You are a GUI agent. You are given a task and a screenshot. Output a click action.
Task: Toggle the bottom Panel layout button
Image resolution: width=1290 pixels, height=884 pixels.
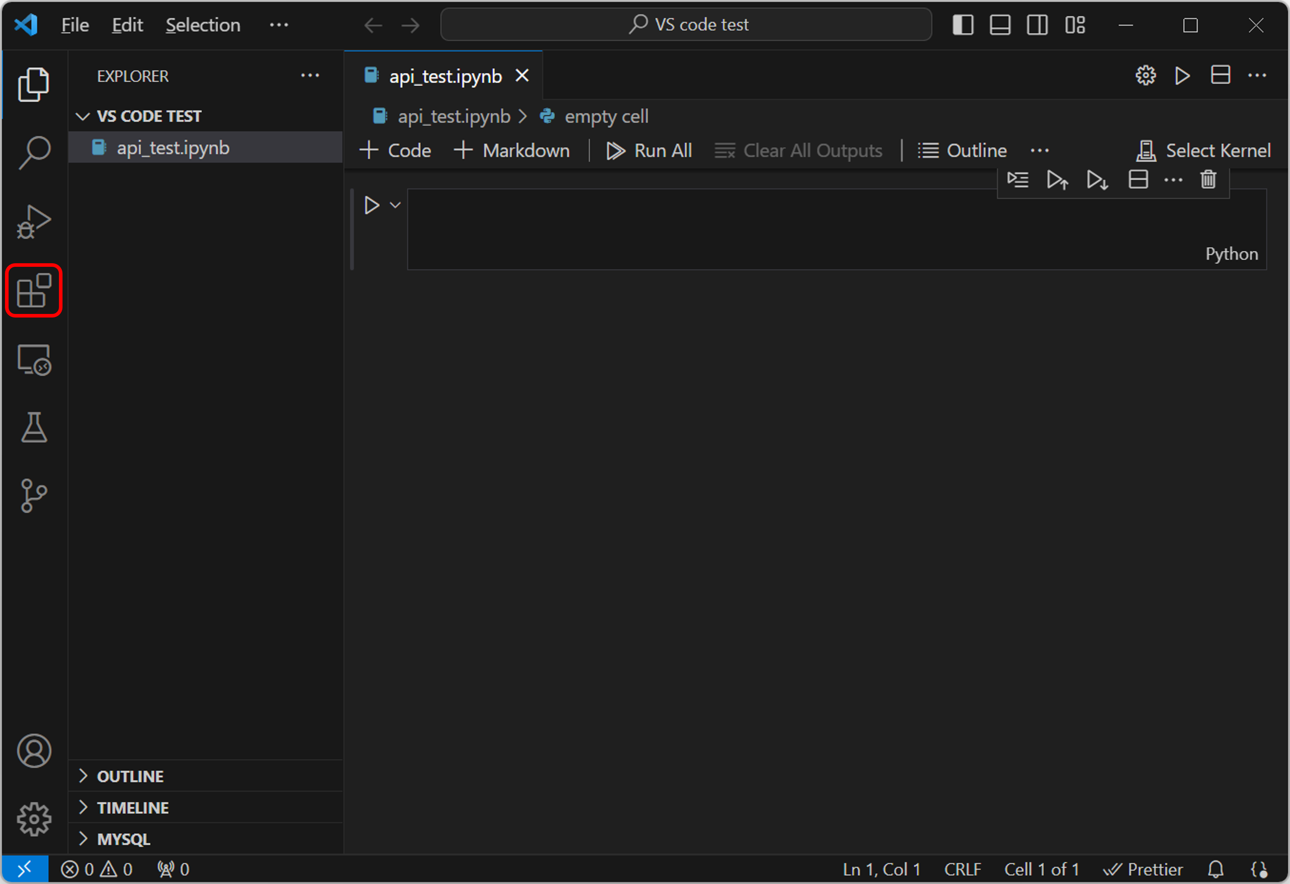click(1000, 25)
